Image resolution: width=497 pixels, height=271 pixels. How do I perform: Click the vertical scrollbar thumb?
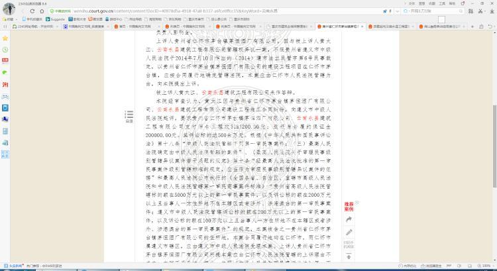pyautogui.click(x=494, y=146)
